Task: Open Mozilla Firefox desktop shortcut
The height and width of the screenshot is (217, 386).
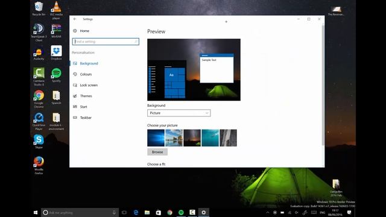Action: point(39,165)
